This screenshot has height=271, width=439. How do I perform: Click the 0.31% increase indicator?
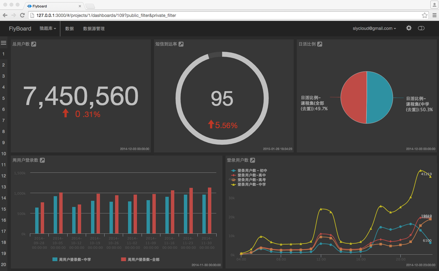point(81,114)
